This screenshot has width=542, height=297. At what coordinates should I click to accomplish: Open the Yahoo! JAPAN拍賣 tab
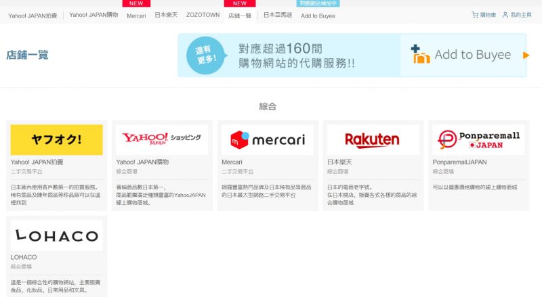point(33,16)
